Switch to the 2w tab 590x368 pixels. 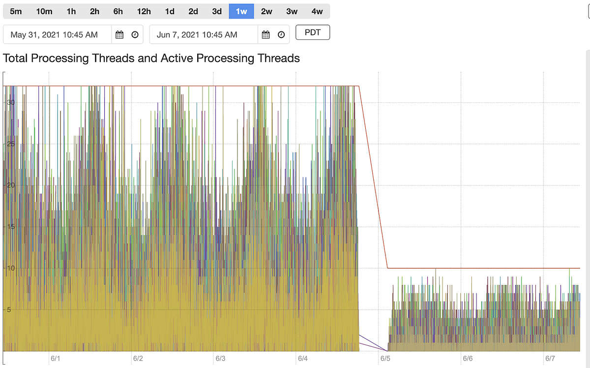[x=266, y=11]
